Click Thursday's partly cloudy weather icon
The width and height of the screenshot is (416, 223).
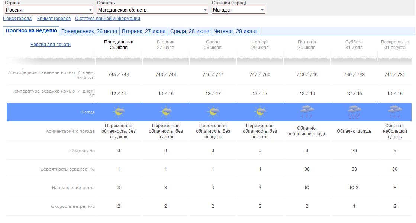coord(260,112)
